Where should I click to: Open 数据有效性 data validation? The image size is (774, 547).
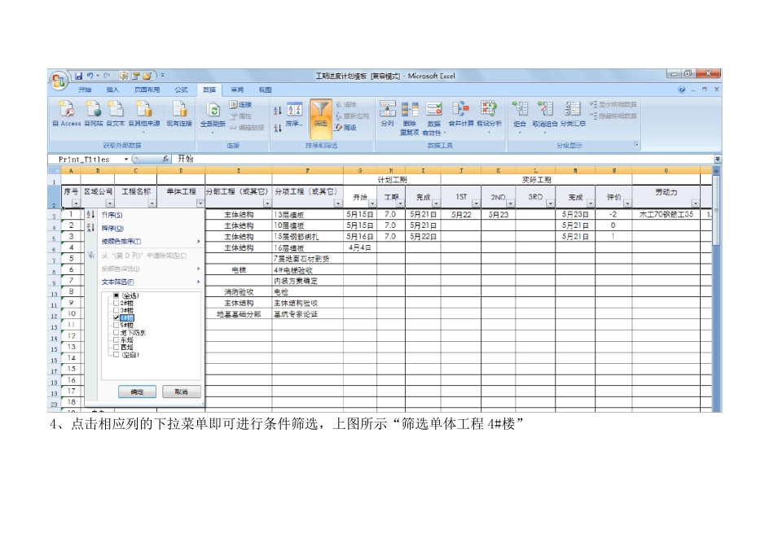(x=433, y=118)
